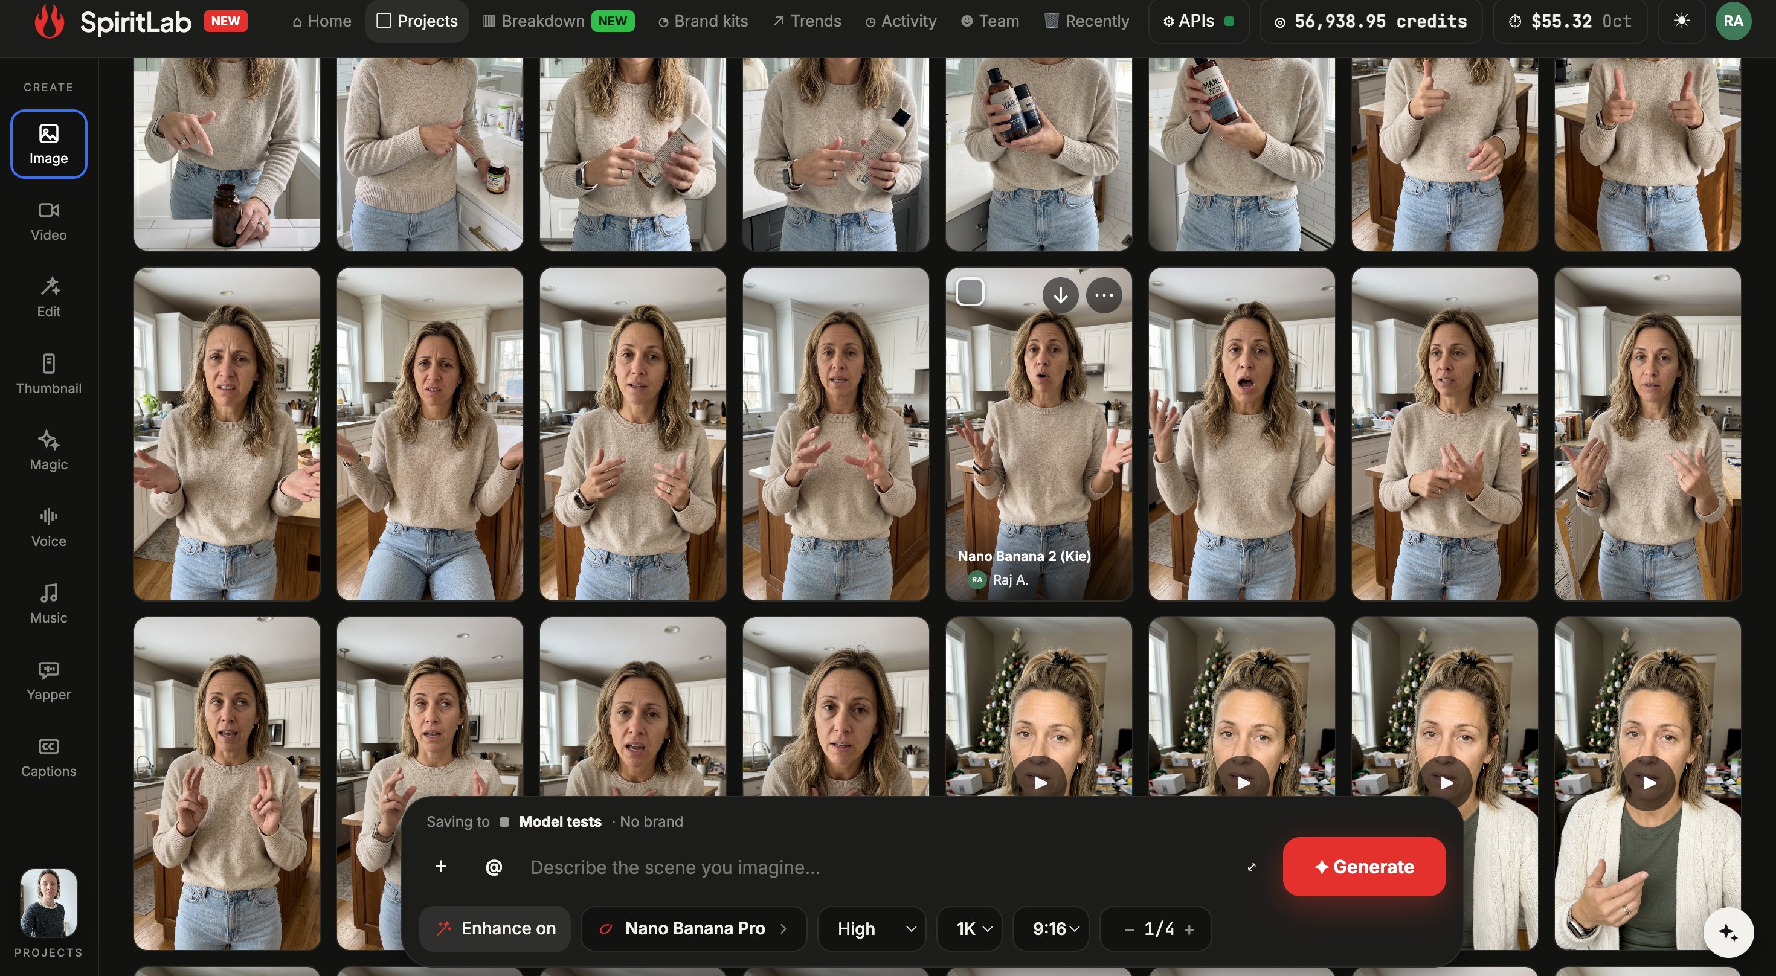Open the Voice tool

48,527
